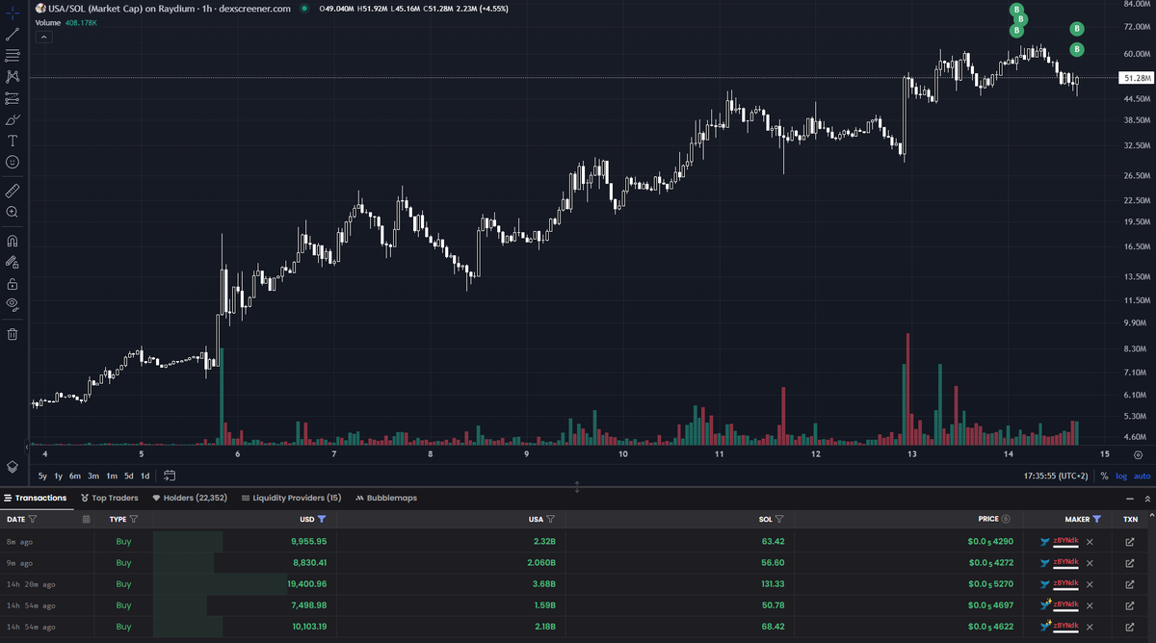Remove maker filter in 19,400.96 row
This screenshot has height=643, width=1156.
1090,584
